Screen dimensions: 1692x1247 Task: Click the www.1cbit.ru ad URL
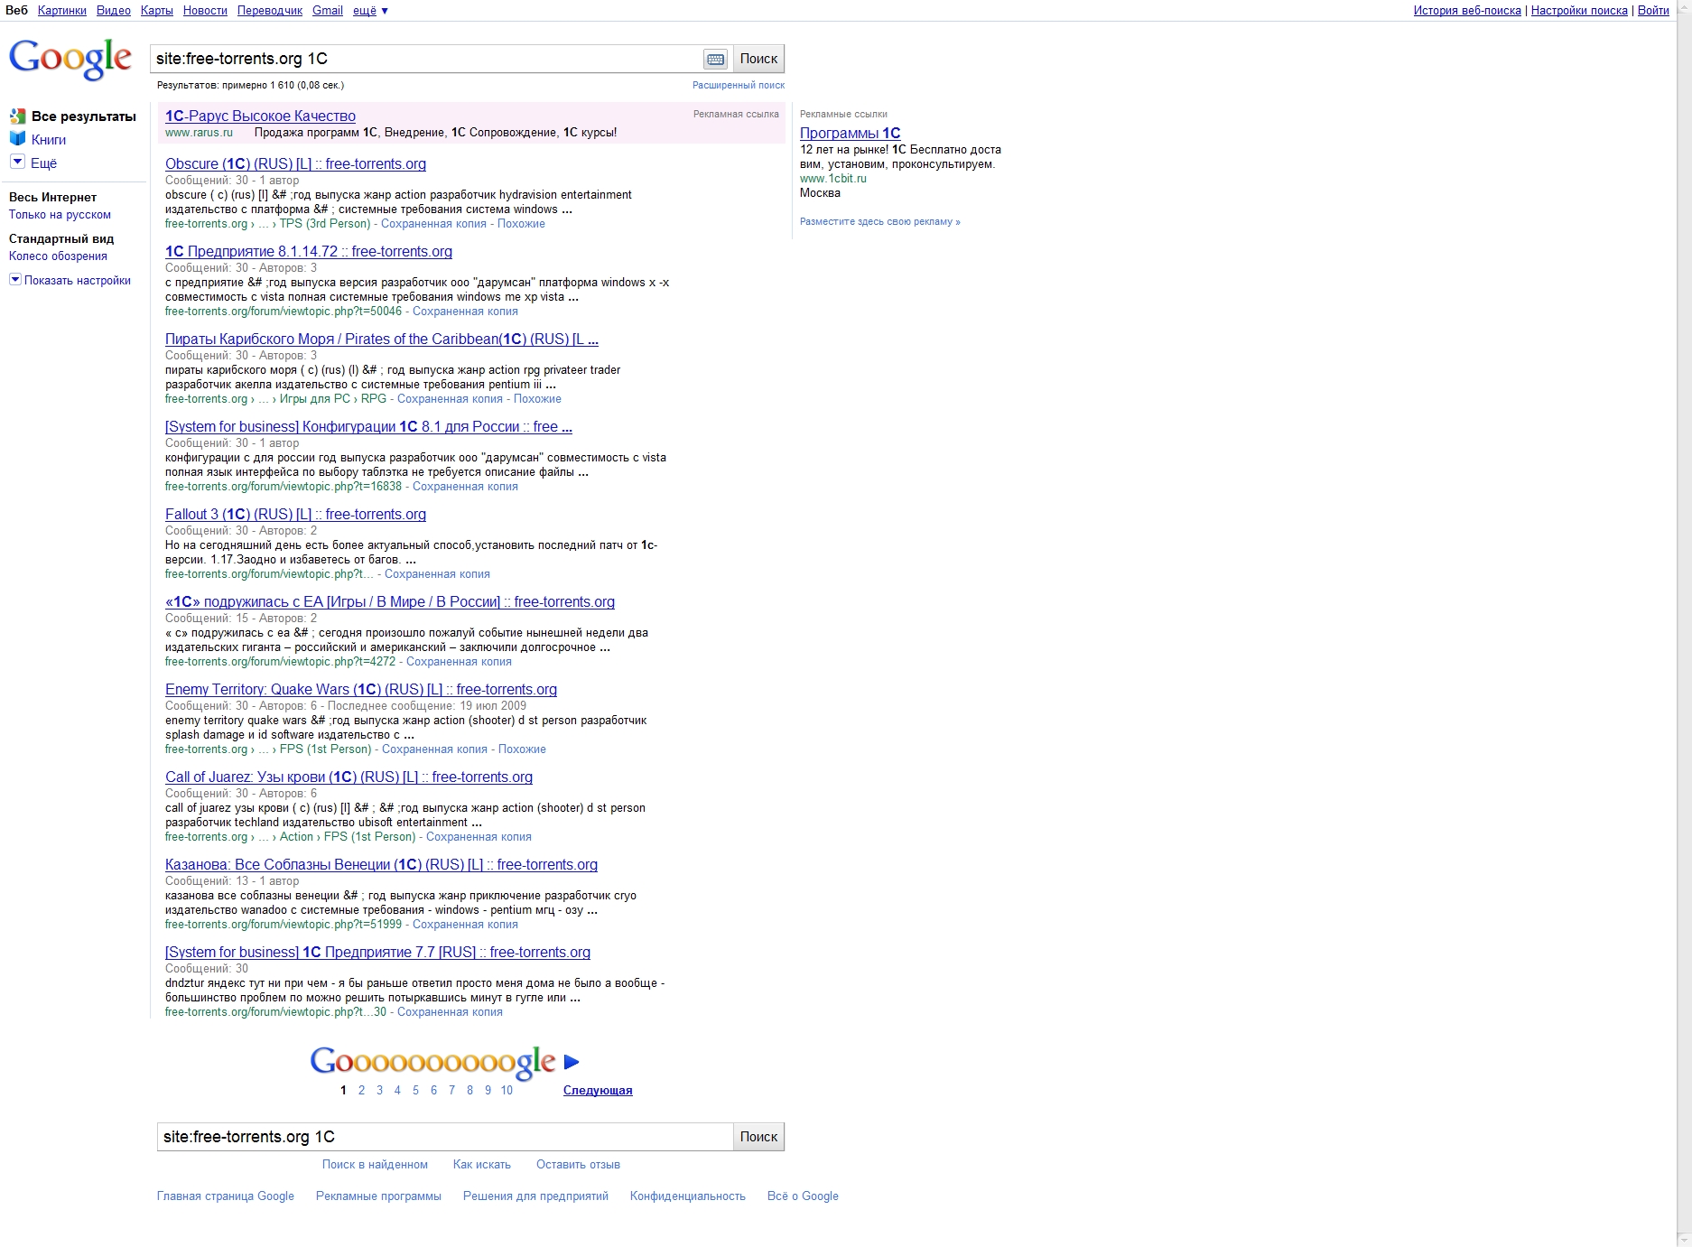tap(833, 179)
